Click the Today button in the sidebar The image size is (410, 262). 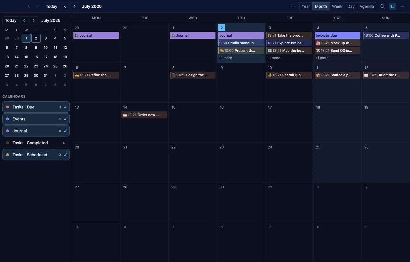[x=11, y=20]
